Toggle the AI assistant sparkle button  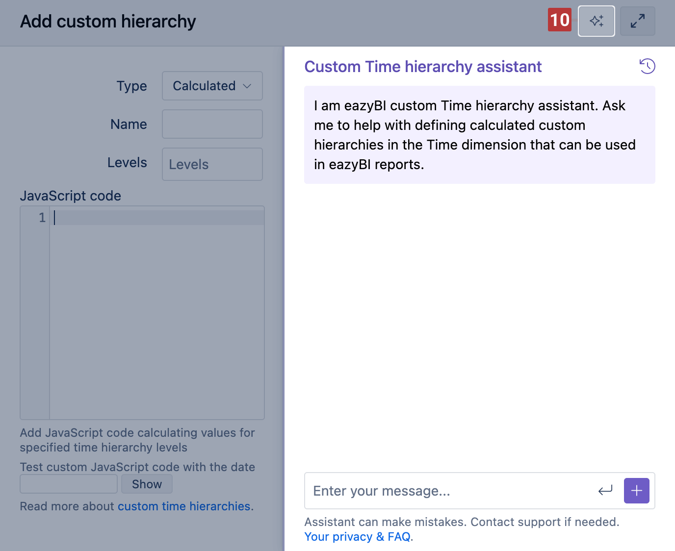(596, 21)
